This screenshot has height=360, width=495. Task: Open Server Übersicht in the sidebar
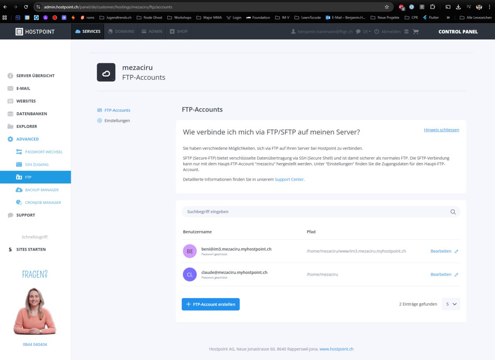coord(35,76)
